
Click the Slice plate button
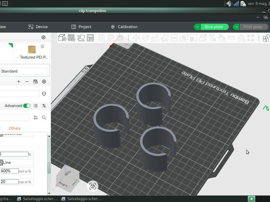(x=214, y=27)
